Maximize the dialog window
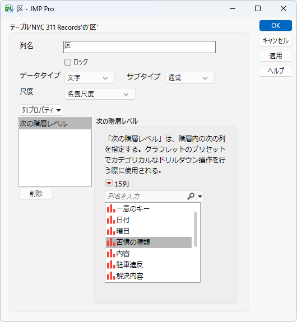 [x=258, y=8]
